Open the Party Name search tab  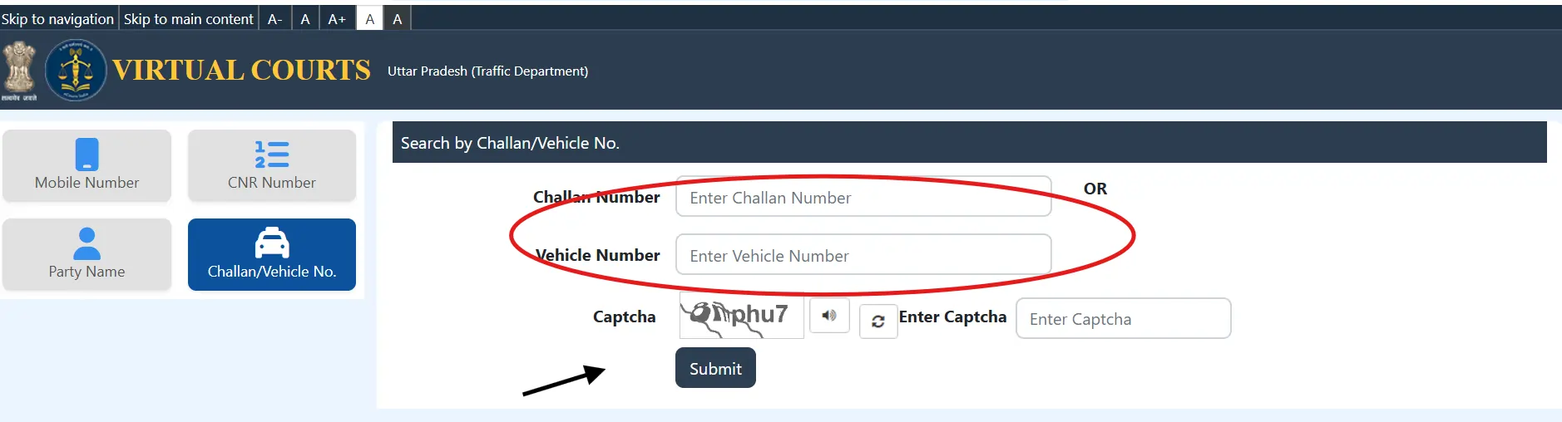[87, 255]
